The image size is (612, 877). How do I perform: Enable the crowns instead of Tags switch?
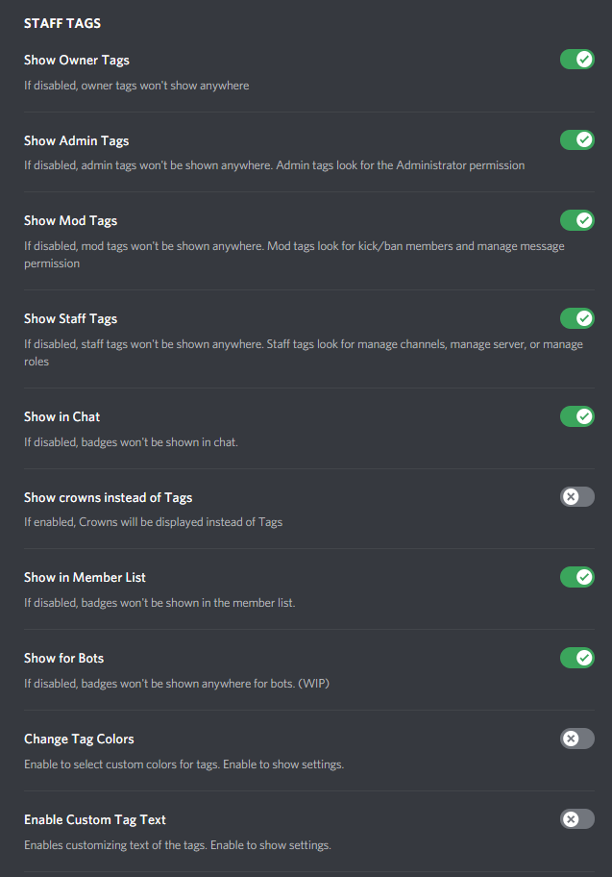(x=576, y=497)
